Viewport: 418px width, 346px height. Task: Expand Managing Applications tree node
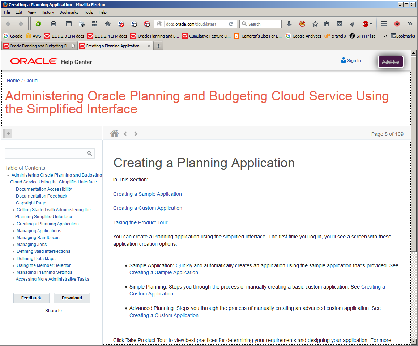click(x=14, y=231)
